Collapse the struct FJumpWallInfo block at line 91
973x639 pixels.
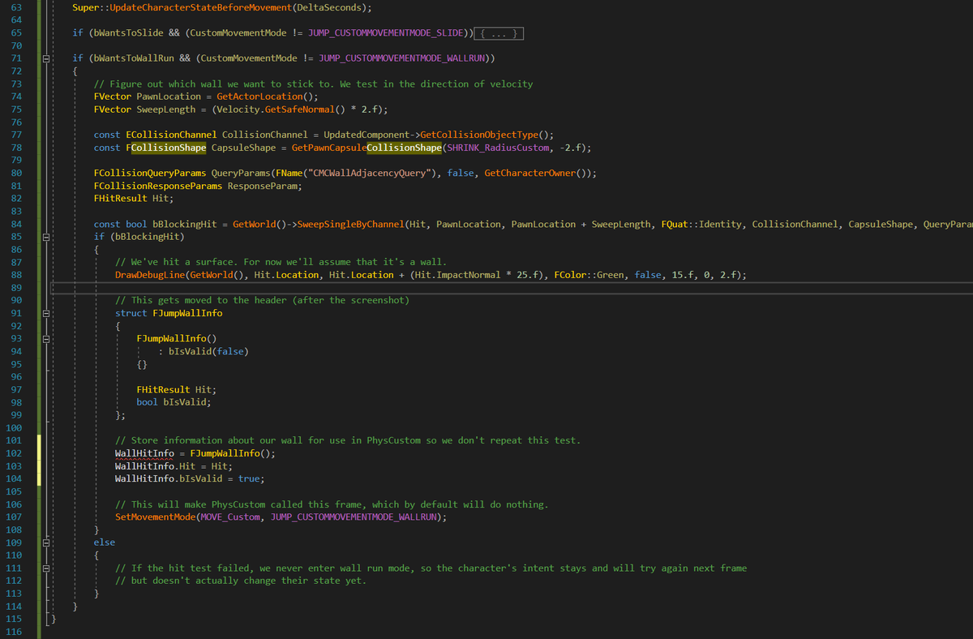click(47, 314)
